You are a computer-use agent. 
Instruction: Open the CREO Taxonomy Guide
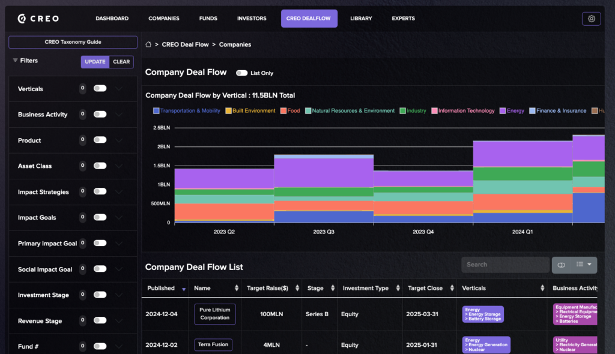point(73,42)
